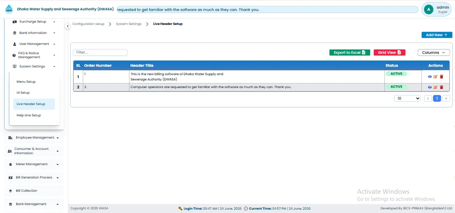The width and height of the screenshot is (455, 213).
Task: Click the Bank Management icon
Action: [x=11, y=204]
